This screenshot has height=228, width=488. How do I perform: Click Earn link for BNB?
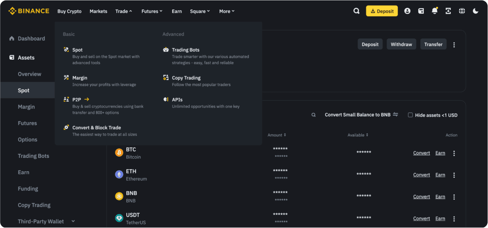[x=440, y=196]
